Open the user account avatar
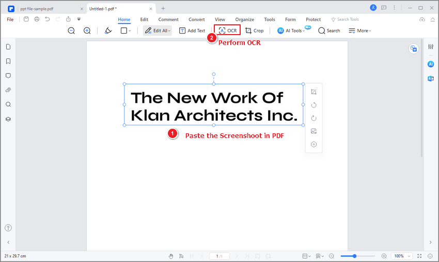The height and width of the screenshot is (262, 439). (373, 8)
